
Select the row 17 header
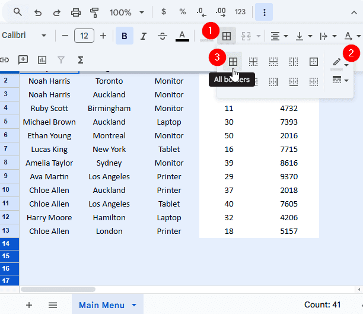(x=9, y=281)
